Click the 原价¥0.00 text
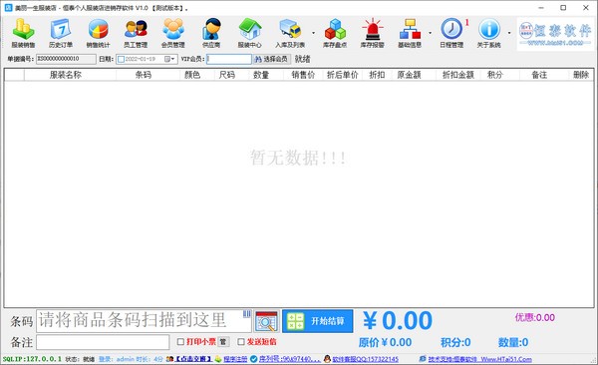Image resolution: width=598 pixels, height=365 pixels. point(385,342)
